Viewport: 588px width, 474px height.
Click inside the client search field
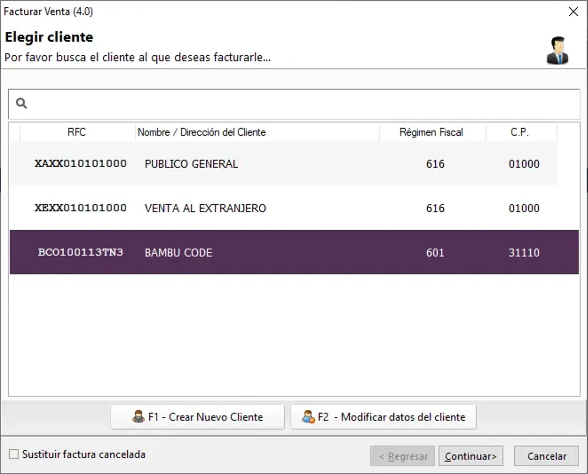[x=247, y=103]
